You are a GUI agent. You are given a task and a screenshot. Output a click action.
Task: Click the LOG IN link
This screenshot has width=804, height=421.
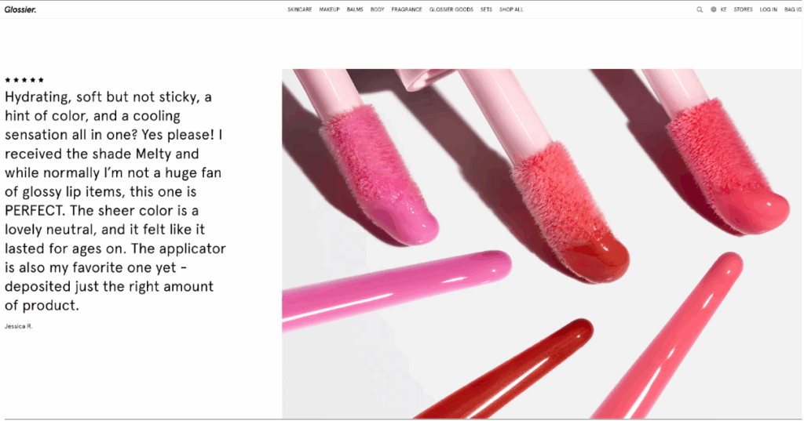[x=768, y=9]
